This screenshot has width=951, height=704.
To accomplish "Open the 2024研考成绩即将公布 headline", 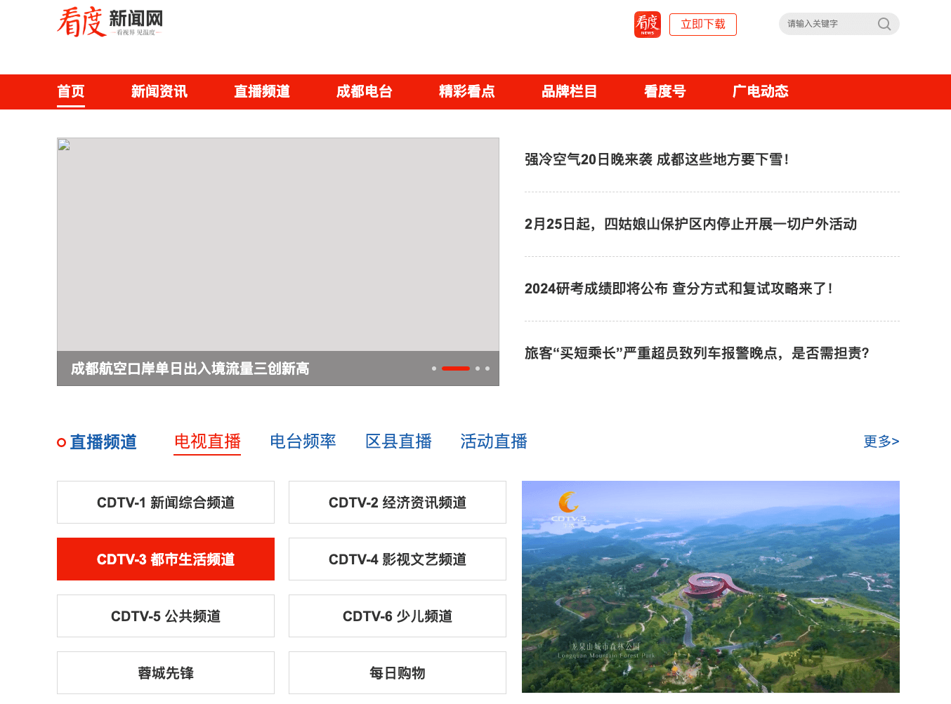I will tap(678, 288).
